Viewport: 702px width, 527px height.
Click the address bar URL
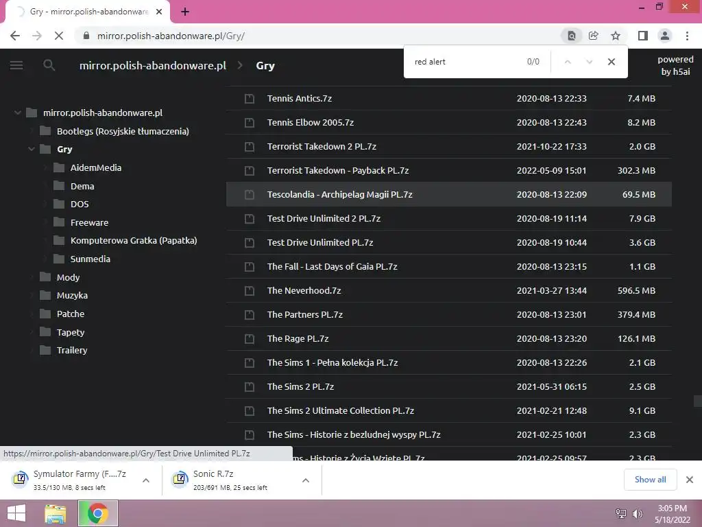171,36
